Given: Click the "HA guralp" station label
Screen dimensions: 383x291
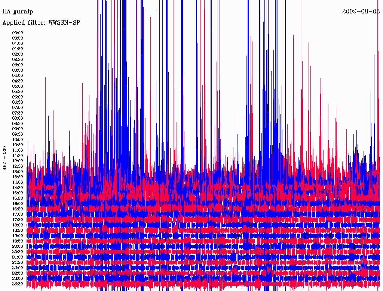Looking at the screenshot, I should [18, 12].
